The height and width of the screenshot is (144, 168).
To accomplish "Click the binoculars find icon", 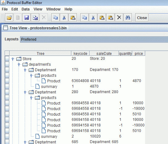I will point(128,18).
